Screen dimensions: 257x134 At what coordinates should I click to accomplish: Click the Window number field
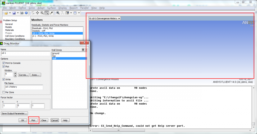click(x=9, y=74)
